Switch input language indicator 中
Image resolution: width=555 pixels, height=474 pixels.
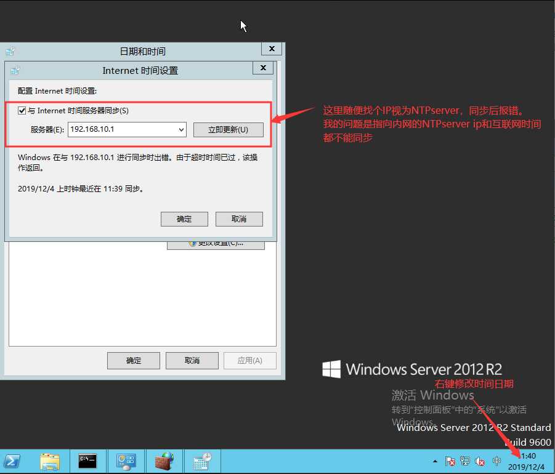click(x=496, y=461)
